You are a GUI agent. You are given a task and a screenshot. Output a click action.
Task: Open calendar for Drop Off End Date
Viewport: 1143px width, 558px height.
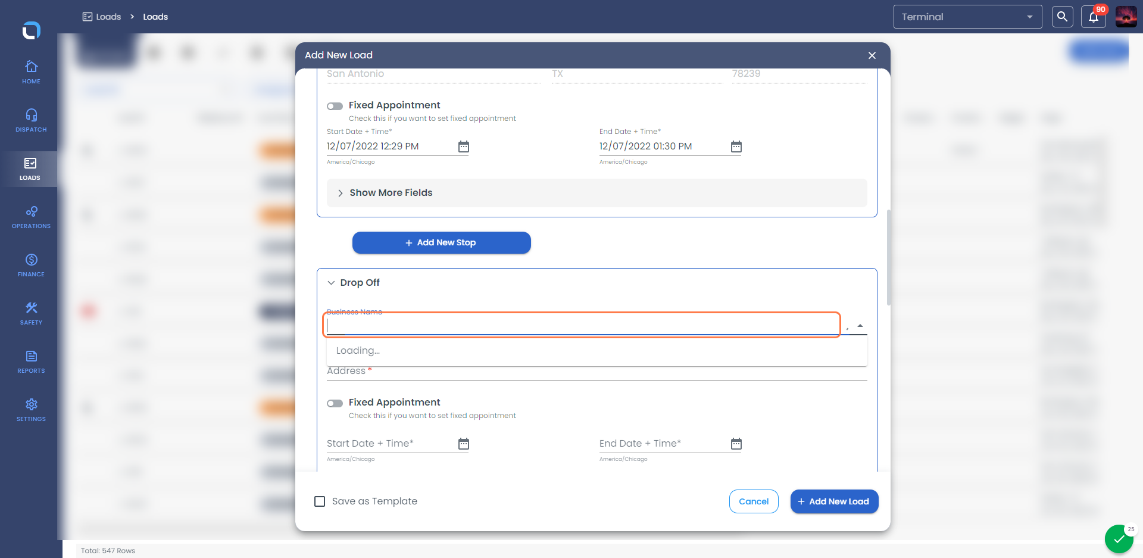(x=736, y=444)
